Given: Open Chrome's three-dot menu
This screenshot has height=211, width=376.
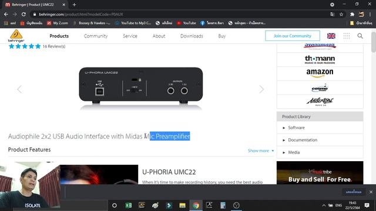Looking at the screenshot, I should (371, 14).
